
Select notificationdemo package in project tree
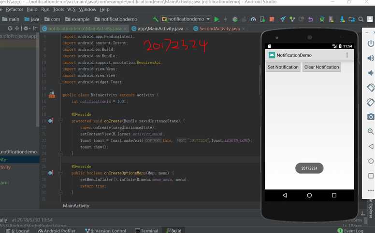(x=19, y=152)
